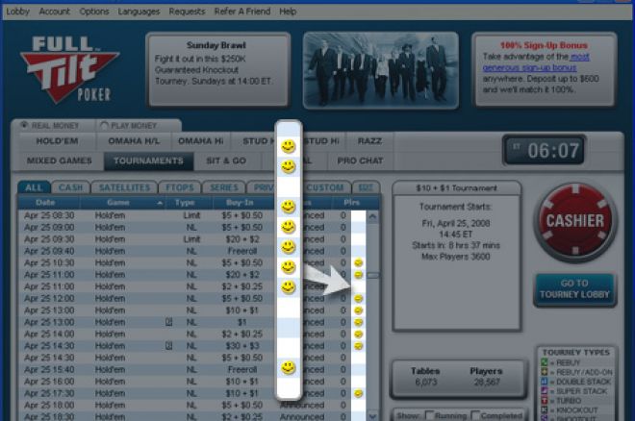Switch to the Omaha H/L tab
Viewport: 635px width, 421px height.
coord(134,141)
